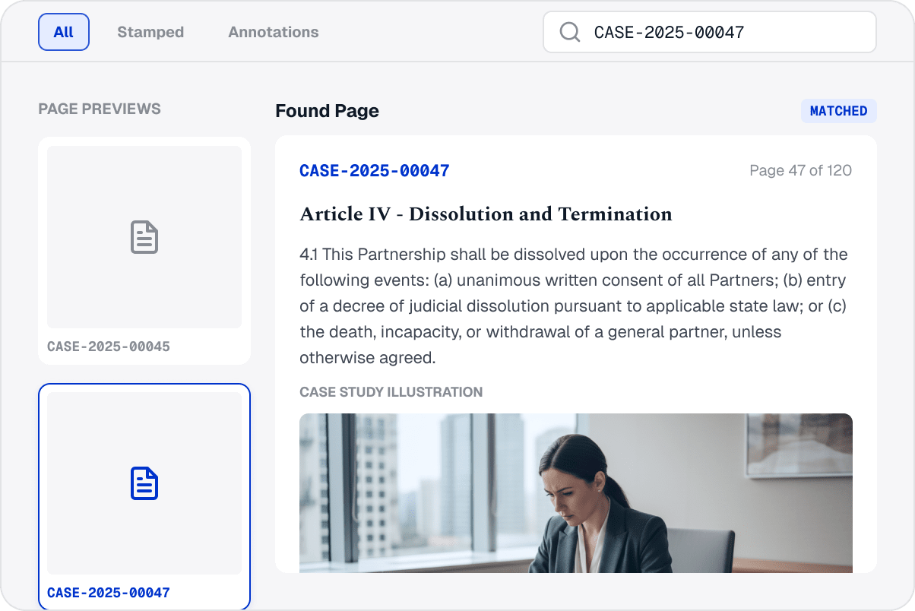Click the CASE-2025-00047 label under the selected preview
Viewport: 915px width, 611px height.
point(109,593)
